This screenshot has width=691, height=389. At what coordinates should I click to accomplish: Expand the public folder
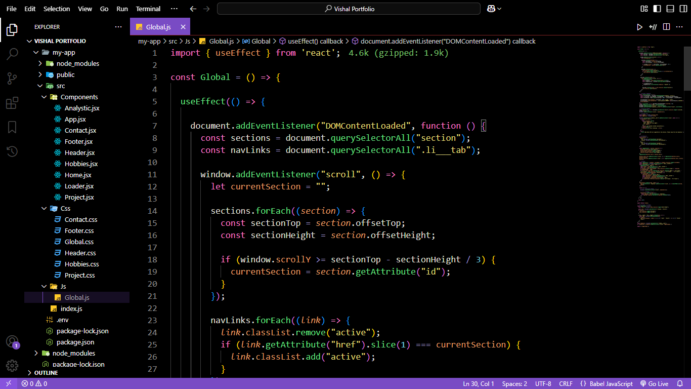pos(77,74)
